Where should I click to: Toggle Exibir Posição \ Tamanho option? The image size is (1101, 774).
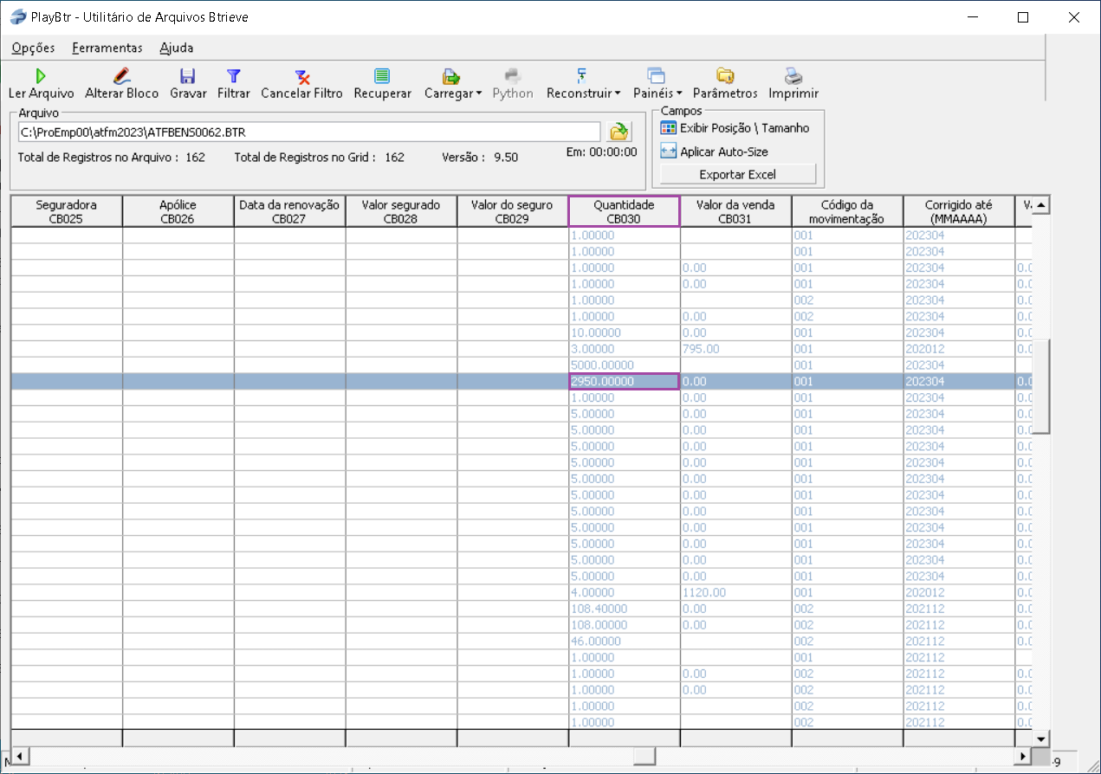click(735, 128)
